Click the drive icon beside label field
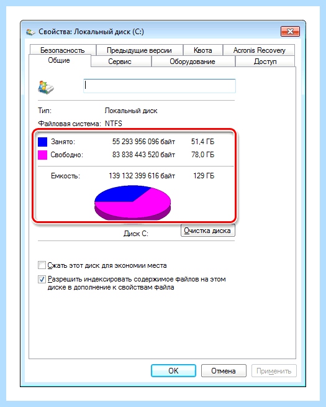Screen dimensions: 326x407 point(46,87)
